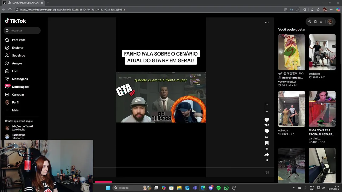Open the Windows Start menu

pos(108,188)
